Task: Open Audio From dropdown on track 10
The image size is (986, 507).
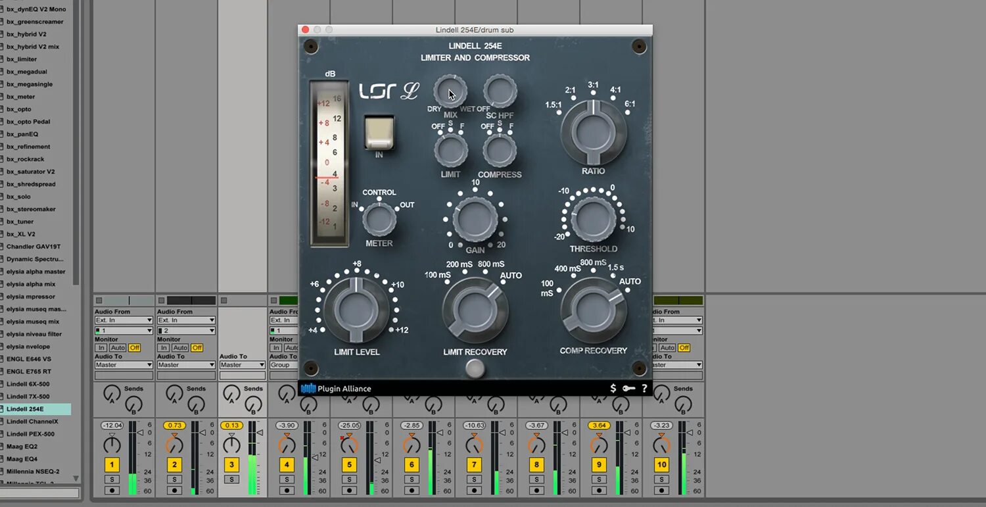Action: coord(678,320)
